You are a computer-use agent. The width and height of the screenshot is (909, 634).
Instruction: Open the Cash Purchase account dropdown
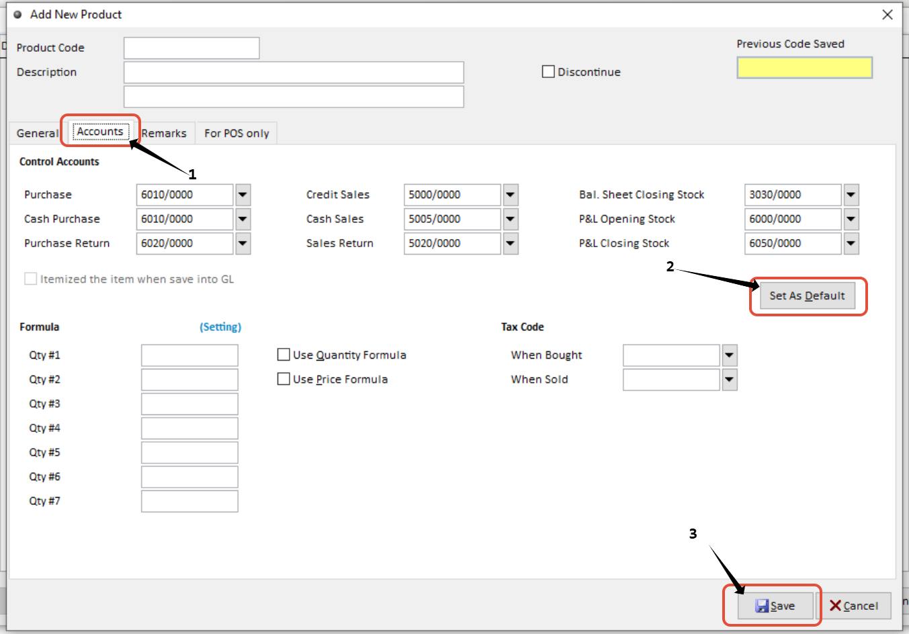point(243,219)
